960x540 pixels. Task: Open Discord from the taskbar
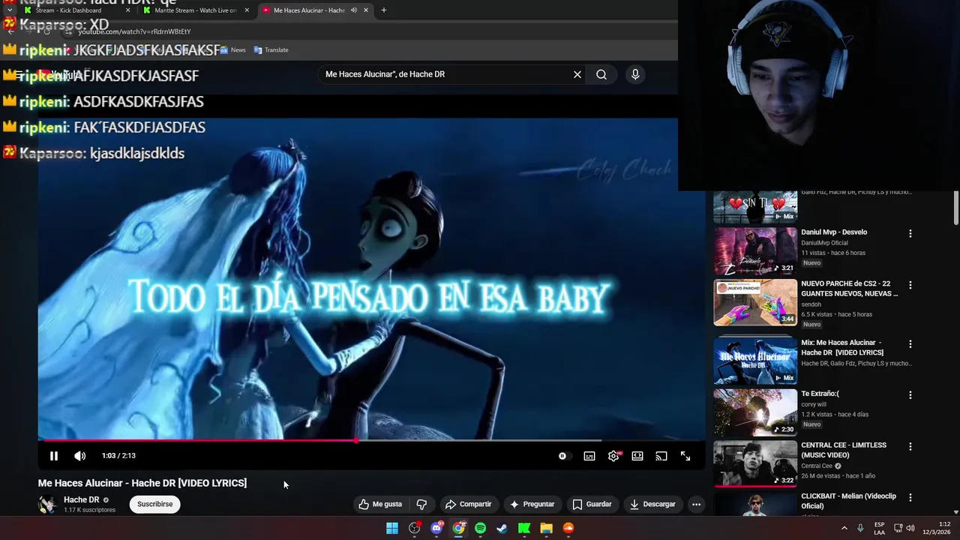point(436,528)
